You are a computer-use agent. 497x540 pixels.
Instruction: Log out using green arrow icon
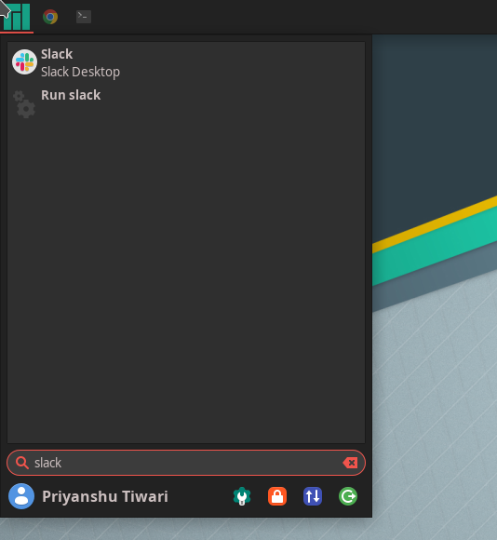click(348, 496)
